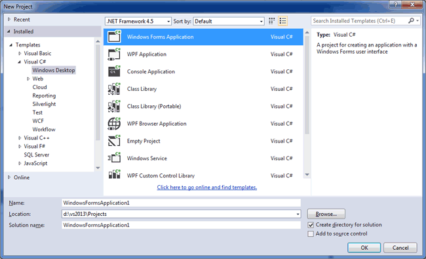Expand the Visual C++ node
The height and width of the screenshot is (259, 426).
pyautogui.click(x=20, y=138)
